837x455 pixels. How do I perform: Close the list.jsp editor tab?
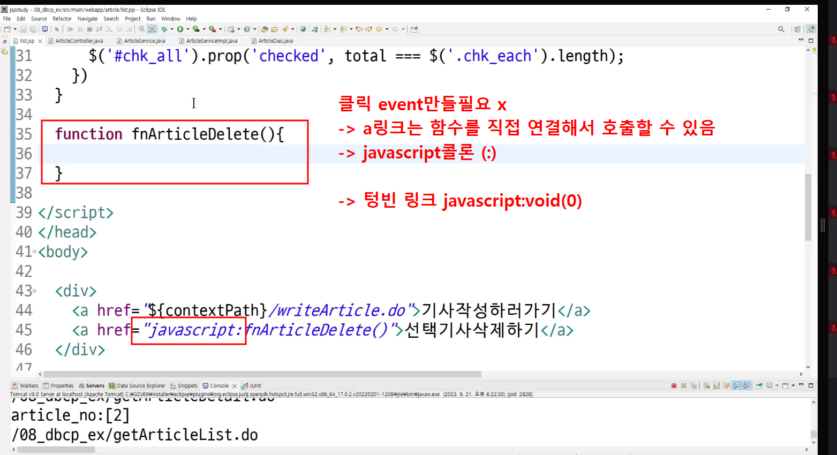(x=40, y=41)
